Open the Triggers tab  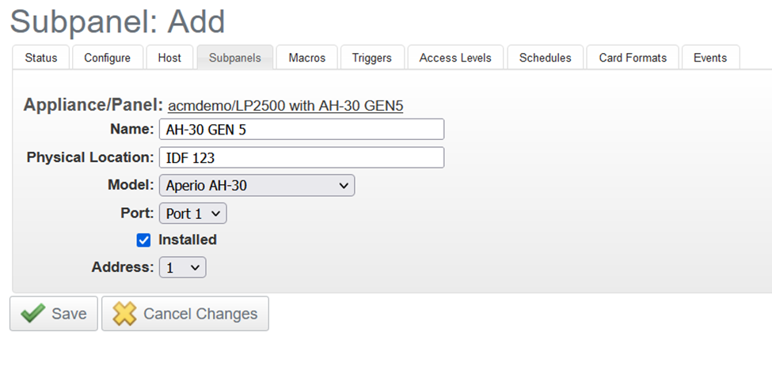coord(371,58)
